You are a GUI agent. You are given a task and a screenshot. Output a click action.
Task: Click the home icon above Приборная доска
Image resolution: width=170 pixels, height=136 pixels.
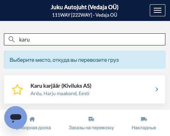coord(32,119)
